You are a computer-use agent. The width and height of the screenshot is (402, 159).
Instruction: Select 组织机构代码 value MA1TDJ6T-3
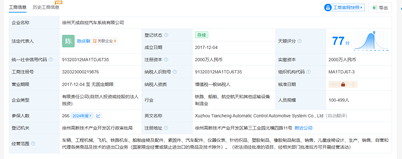[x=342, y=72]
